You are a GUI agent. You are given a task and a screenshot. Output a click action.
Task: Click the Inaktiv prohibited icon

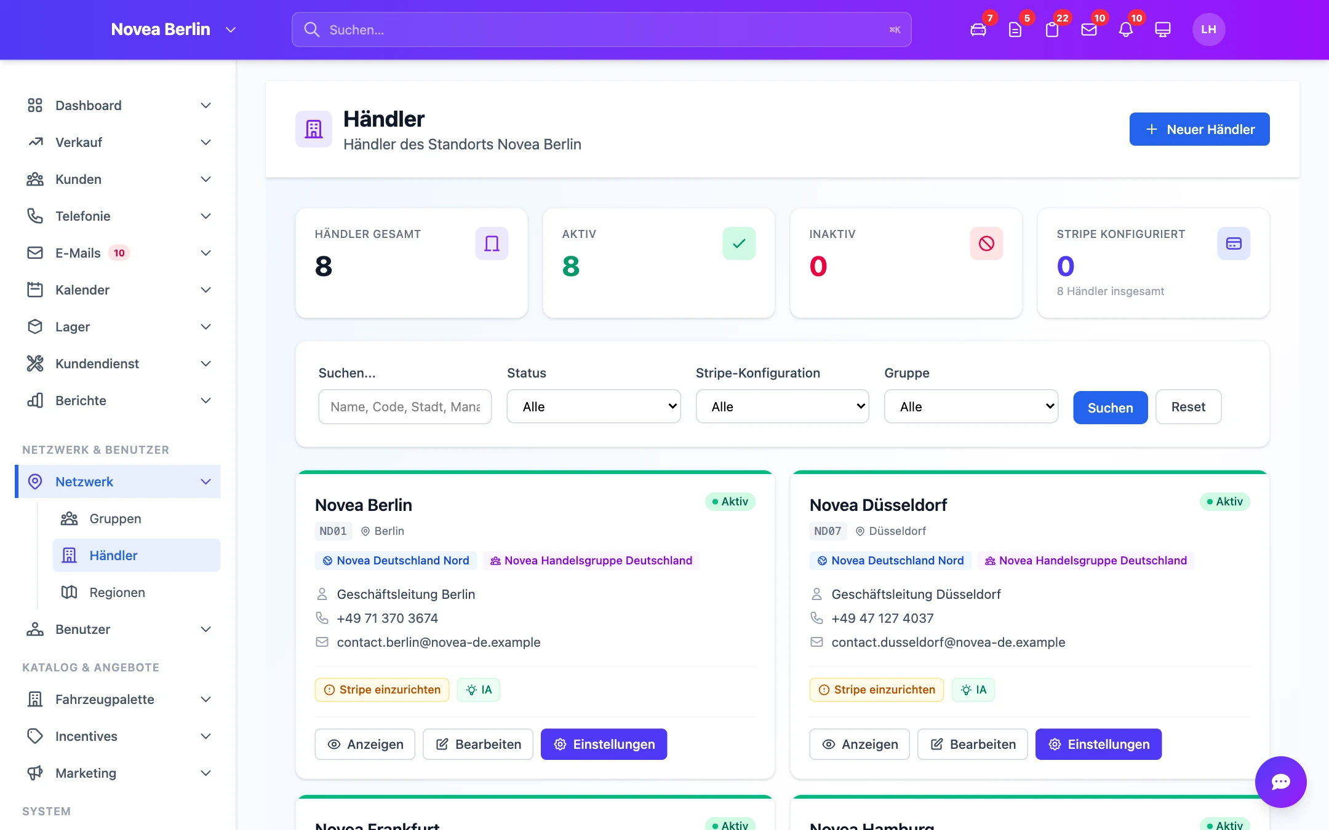[986, 243]
